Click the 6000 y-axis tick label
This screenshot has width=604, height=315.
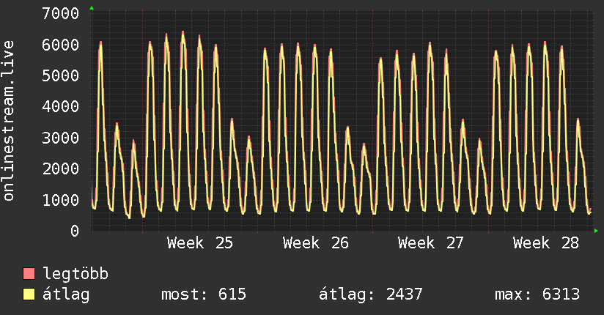coord(61,45)
